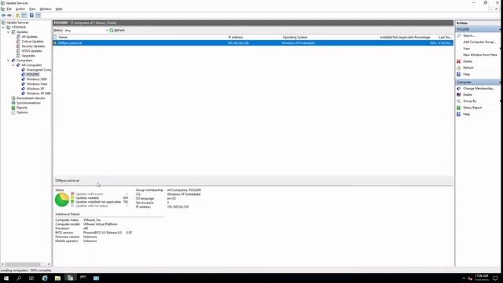Click Help under POS2009 actions
The image size is (503, 283).
click(x=466, y=74)
